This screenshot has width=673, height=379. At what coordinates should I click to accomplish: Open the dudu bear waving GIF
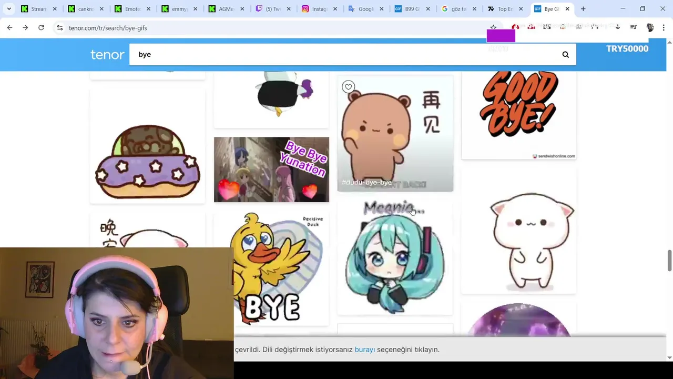tap(395, 134)
